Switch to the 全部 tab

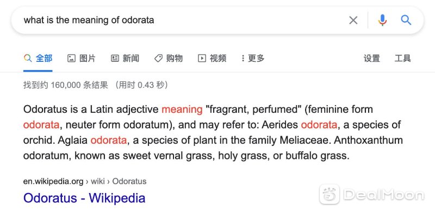pyautogui.click(x=38, y=58)
